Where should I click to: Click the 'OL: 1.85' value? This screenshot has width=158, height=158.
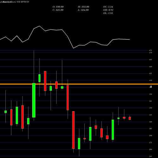(x=108, y=13)
